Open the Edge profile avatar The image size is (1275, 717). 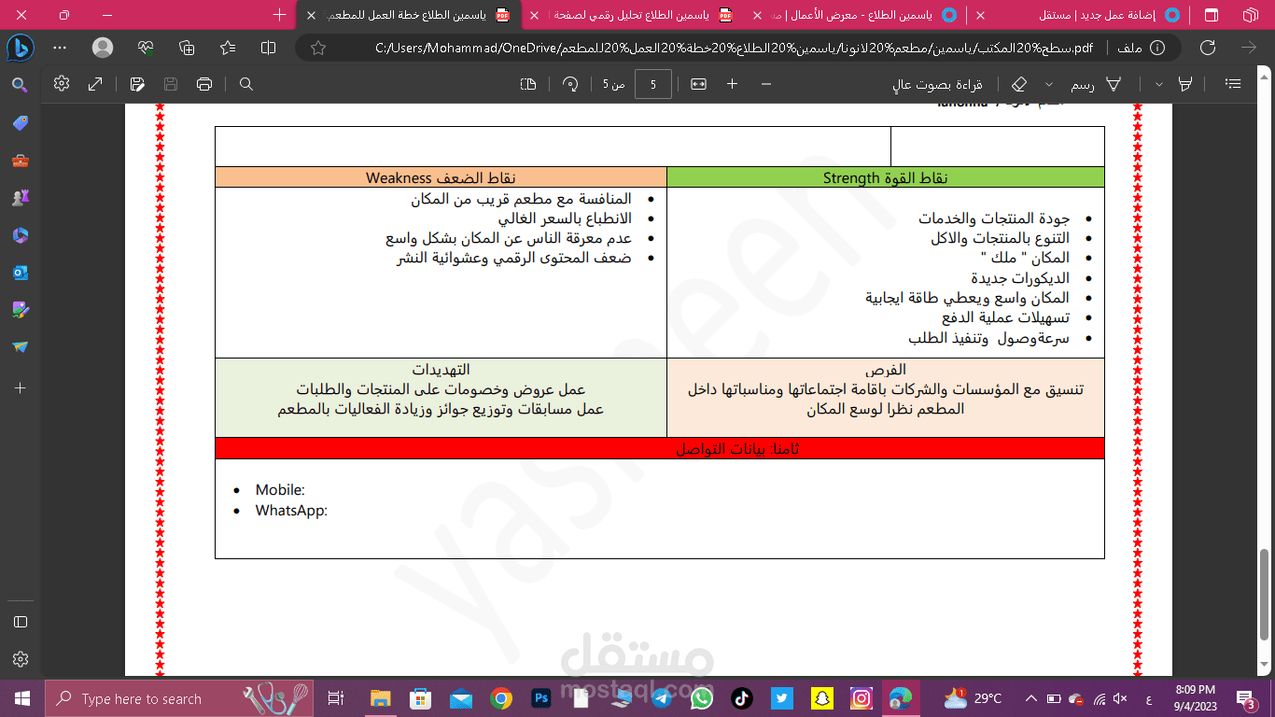click(x=103, y=48)
